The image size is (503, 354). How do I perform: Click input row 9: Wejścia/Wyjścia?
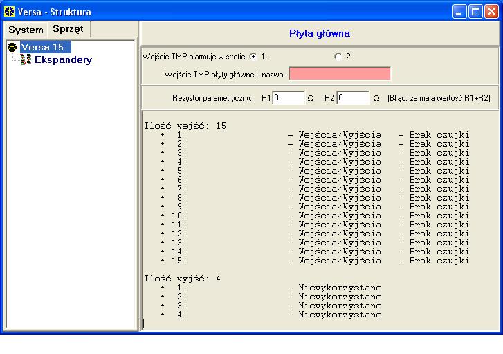click(x=340, y=207)
